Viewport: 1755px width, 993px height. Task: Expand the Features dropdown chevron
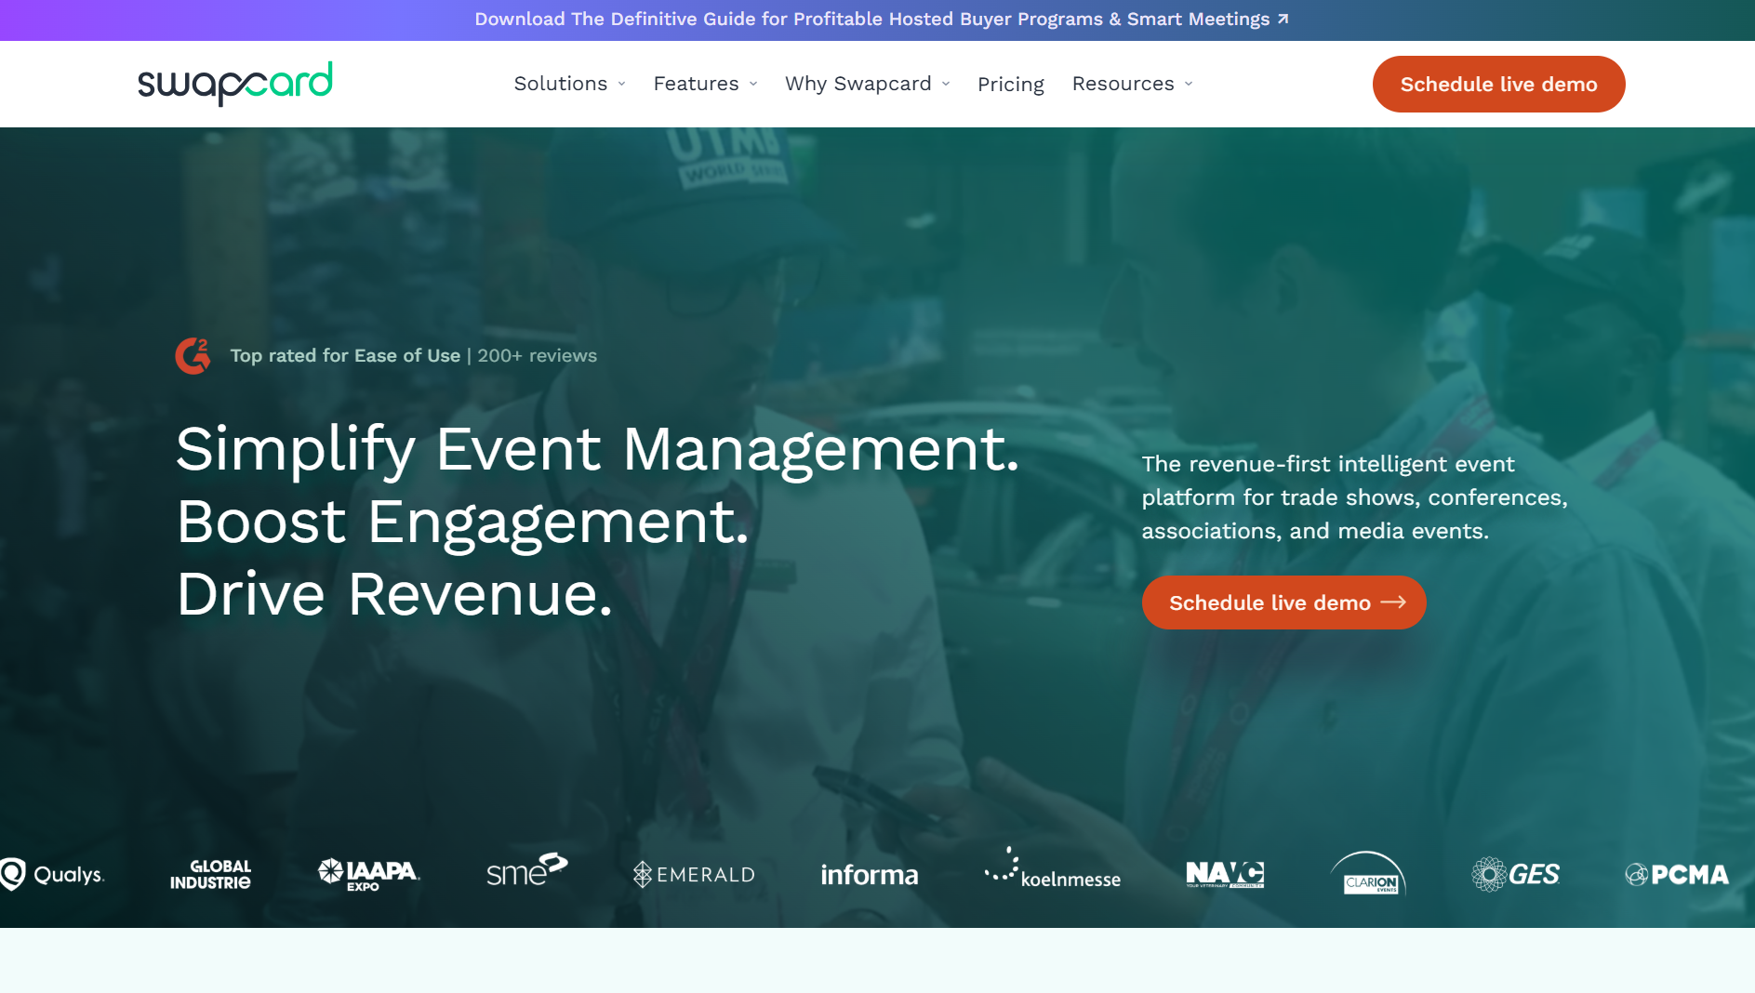coord(753,85)
